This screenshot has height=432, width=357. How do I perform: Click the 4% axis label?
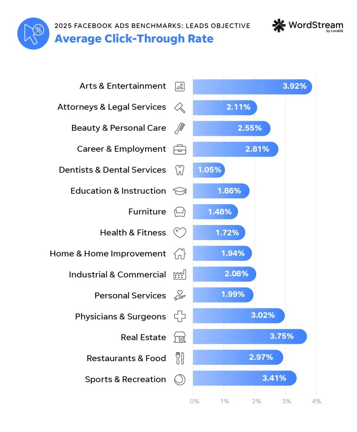(x=316, y=401)
